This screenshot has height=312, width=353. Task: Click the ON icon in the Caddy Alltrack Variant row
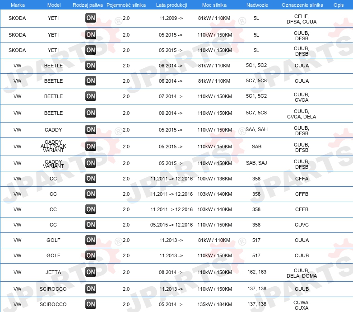coord(91,147)
